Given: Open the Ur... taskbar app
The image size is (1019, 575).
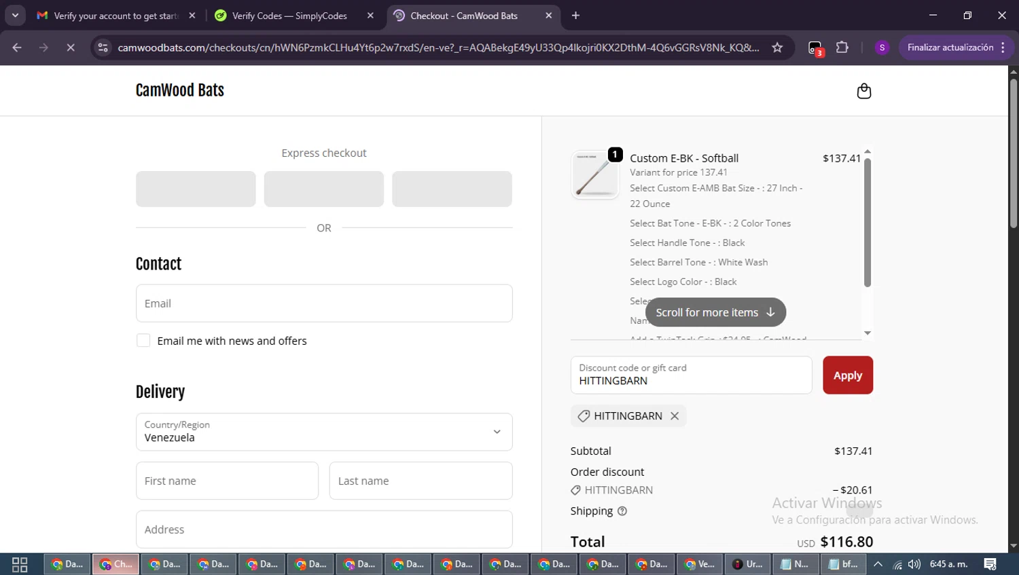Looking at the screenshot, I should coord(749,564).
